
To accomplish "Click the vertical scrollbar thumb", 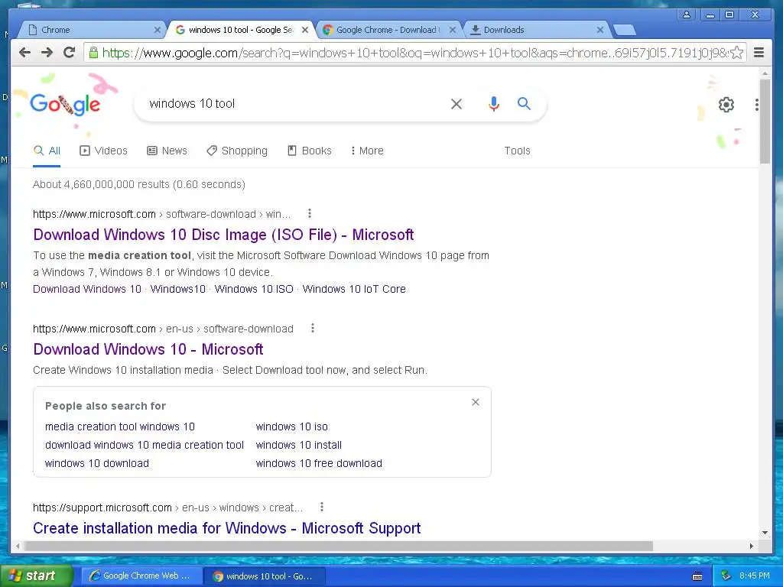I will tap(765, 121).
